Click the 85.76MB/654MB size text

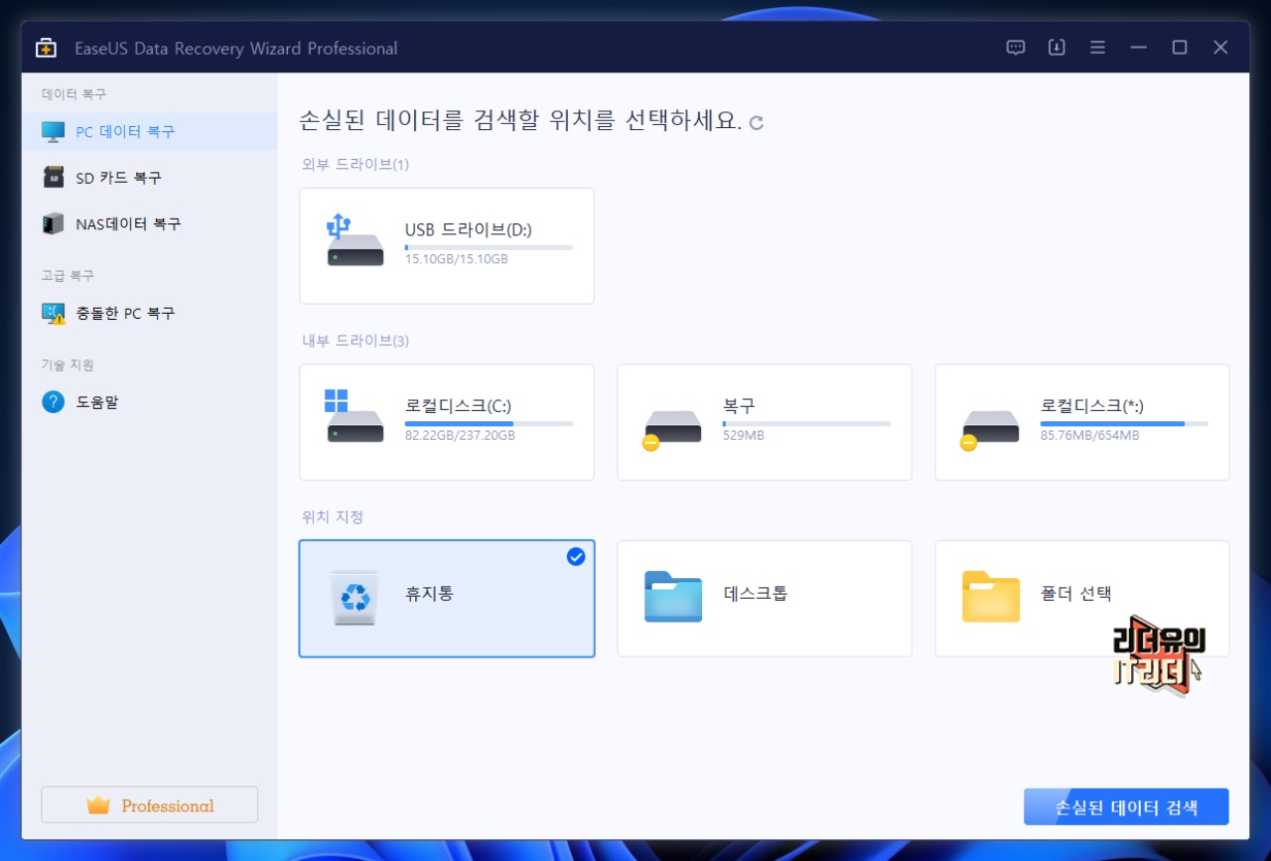1090,436
